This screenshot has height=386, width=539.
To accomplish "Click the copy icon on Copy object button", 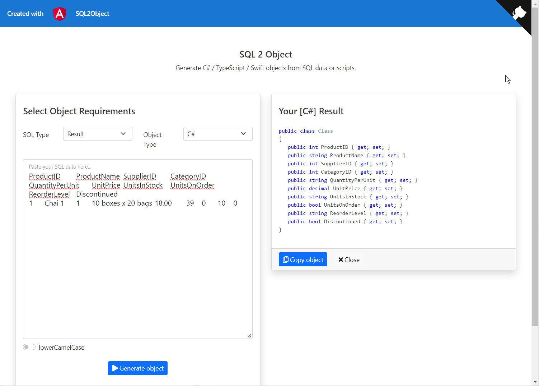I will click(286, 259).
